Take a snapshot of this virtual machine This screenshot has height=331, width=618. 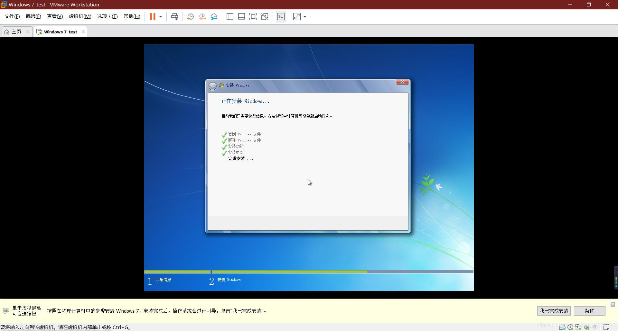tap(191, 17)
